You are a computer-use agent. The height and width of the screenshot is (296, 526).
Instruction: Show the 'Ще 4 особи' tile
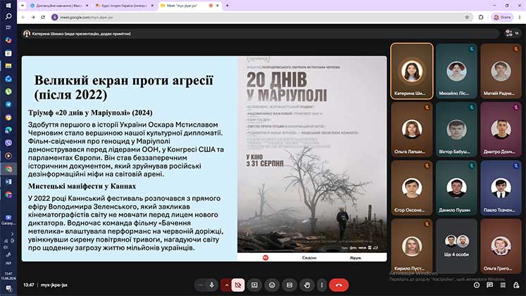click(x=456, y=247)
